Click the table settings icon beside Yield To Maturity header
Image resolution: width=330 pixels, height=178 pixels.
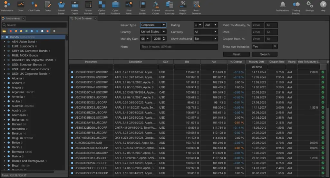coord(327,62)
